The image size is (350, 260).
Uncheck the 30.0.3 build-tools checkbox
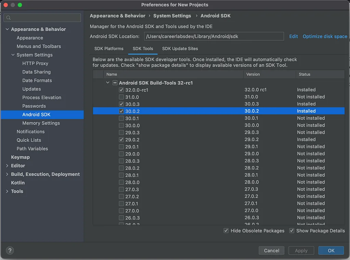121,104
